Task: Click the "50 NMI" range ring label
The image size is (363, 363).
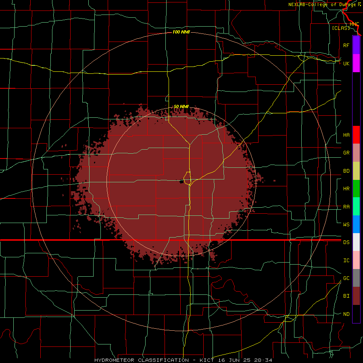Action: click(x=181, y=107)
